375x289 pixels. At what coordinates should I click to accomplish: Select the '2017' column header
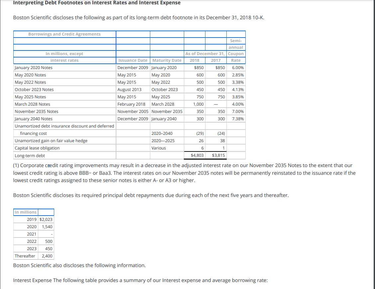pyautogui.click(x=215, y=60)
